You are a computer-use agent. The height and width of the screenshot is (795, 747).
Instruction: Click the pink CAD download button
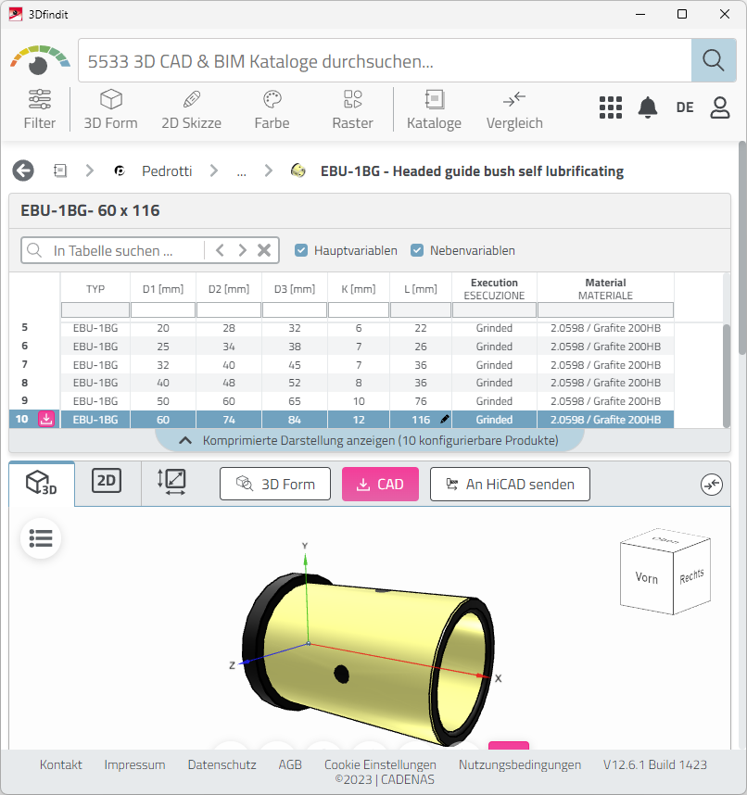tap(380, 485)
